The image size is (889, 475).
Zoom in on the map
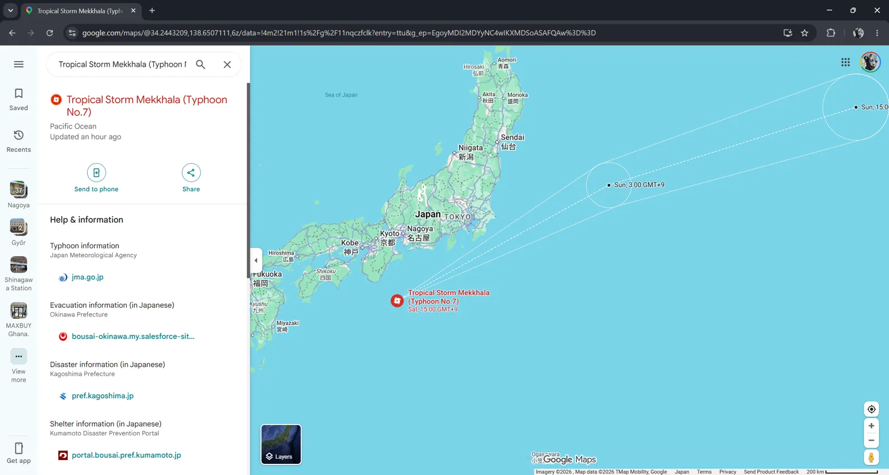coord(871,426)
